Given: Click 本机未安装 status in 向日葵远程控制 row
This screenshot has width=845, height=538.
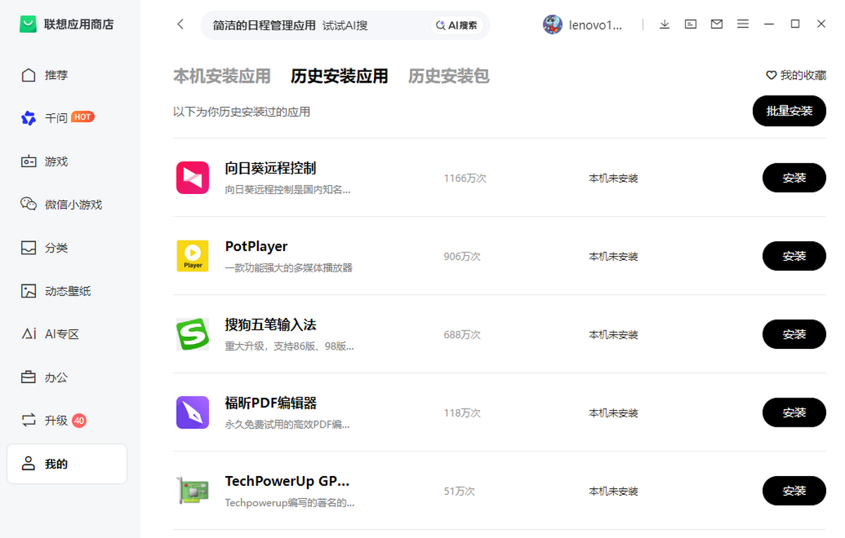Looking at the screenshot, I should pos(613,179).
